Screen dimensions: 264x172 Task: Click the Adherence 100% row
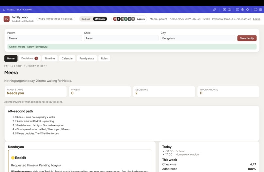pyautogui.click(x=209, y=169)
